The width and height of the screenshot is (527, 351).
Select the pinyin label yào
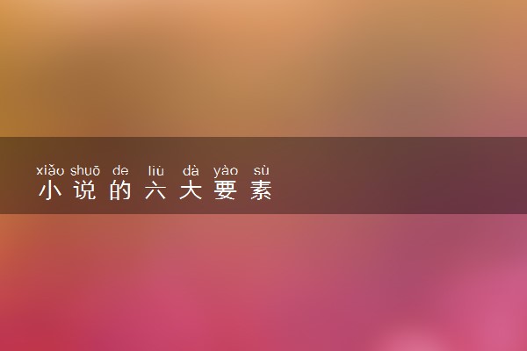click(x=226, y=171)
